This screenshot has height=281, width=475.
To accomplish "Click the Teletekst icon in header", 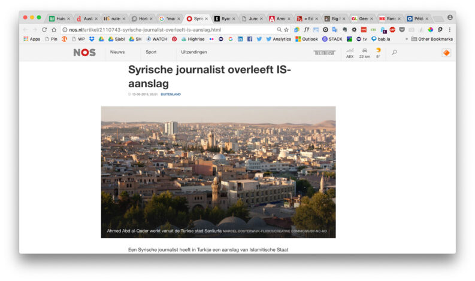I will pos(324,53).
